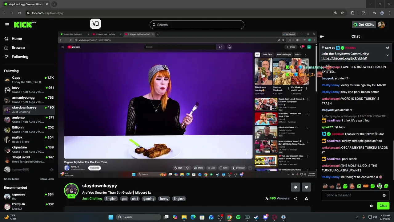Expand pinned message chevron
Screen dimensions: 394x222
pos(388,55)
